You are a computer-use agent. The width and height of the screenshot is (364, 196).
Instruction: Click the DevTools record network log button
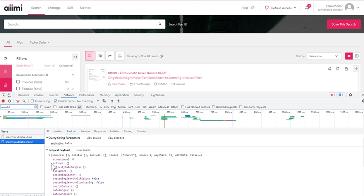coord(3,101)
